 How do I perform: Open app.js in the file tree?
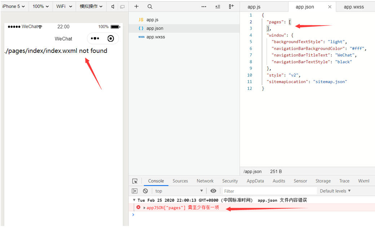pos(152,20)
